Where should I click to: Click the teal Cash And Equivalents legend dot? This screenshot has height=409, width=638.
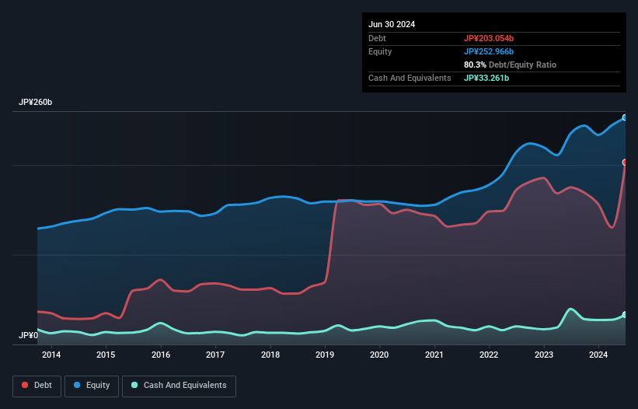134,385
